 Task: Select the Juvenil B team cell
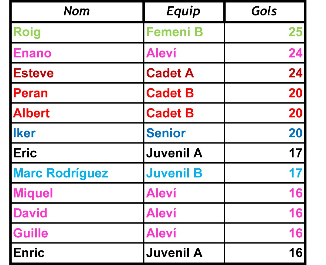184,173
